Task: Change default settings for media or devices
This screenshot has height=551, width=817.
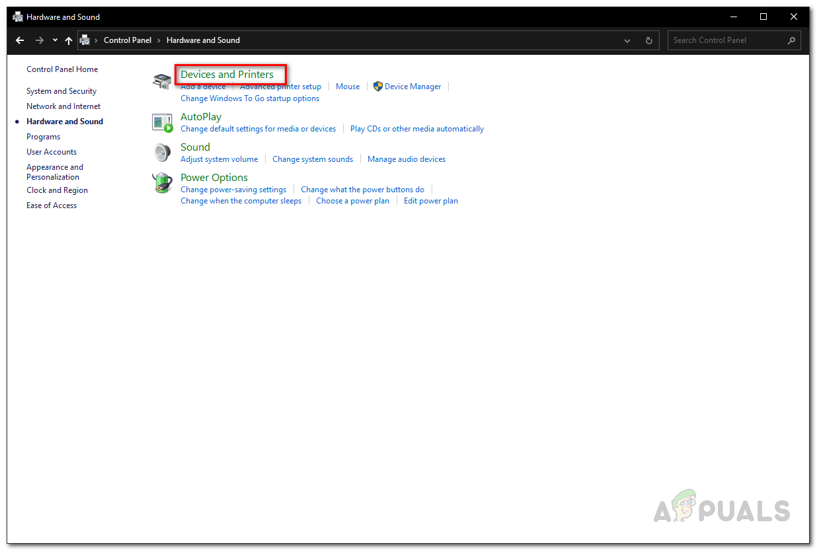Action: tap(258, 129)
